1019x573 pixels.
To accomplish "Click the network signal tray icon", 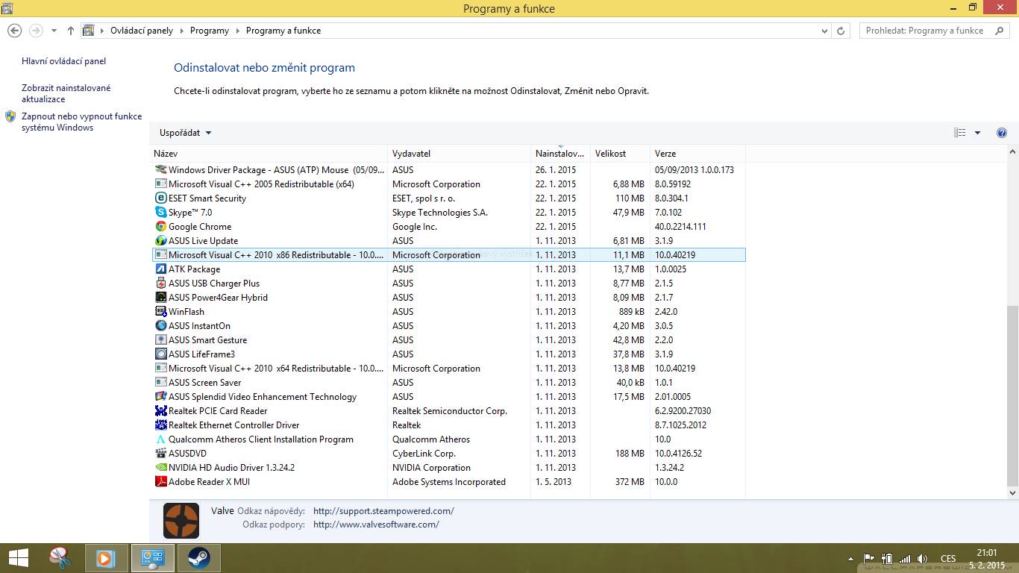I will click(x=905, y=558).
